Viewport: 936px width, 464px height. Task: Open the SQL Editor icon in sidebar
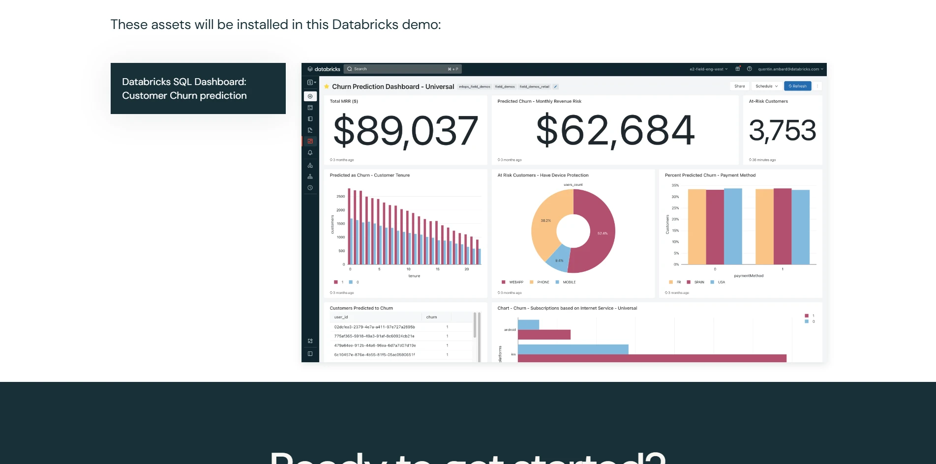click(310, 108)
